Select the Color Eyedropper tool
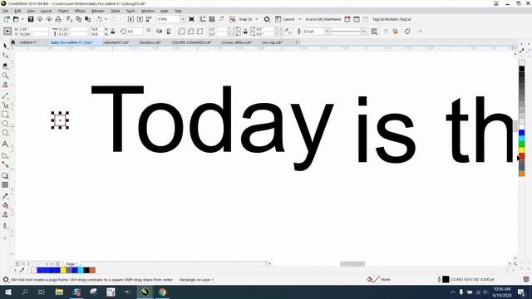The image size is (532, 299). tap(5, 196)
